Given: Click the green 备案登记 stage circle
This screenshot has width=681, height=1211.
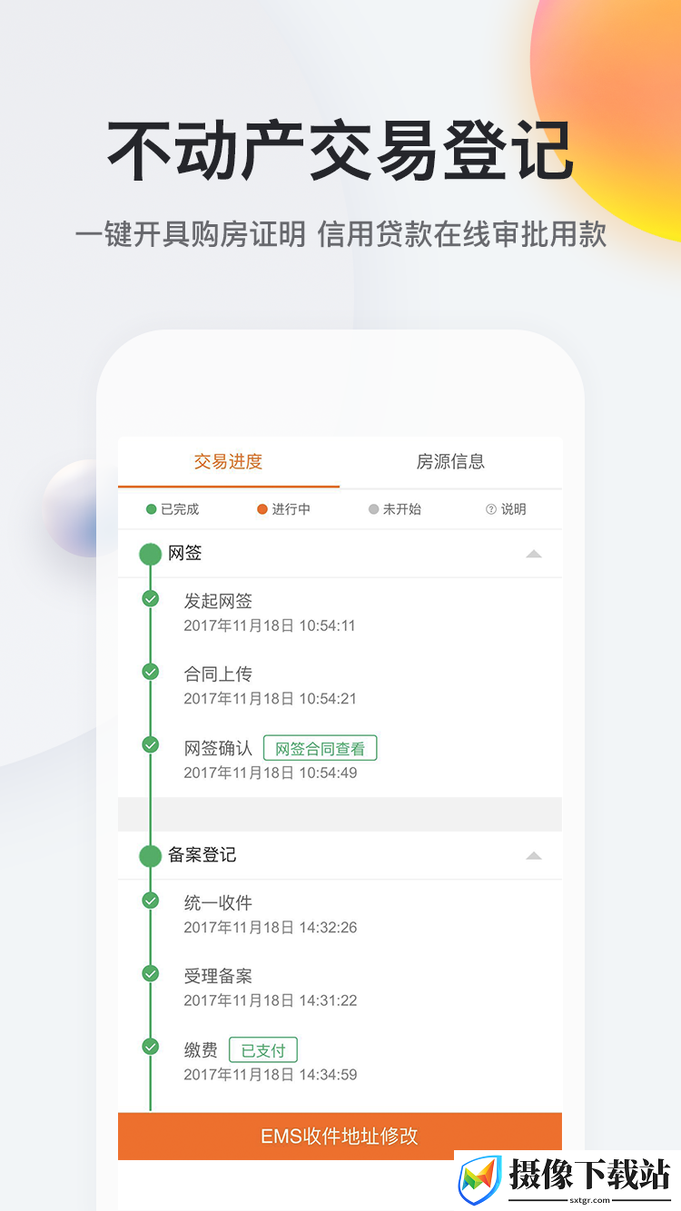Looking at the screenshot, I should click(150, 856).
